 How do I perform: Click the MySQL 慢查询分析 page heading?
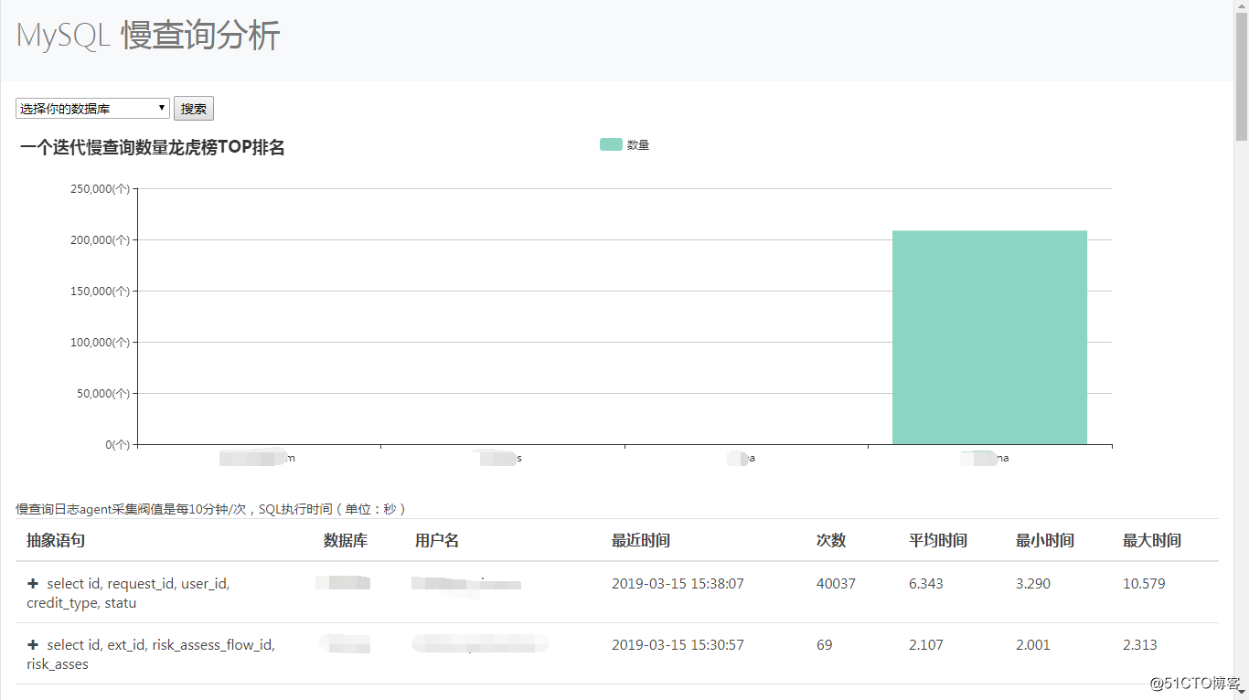click(148, 36)
